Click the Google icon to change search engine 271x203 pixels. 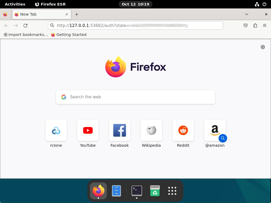click(64, 97)
